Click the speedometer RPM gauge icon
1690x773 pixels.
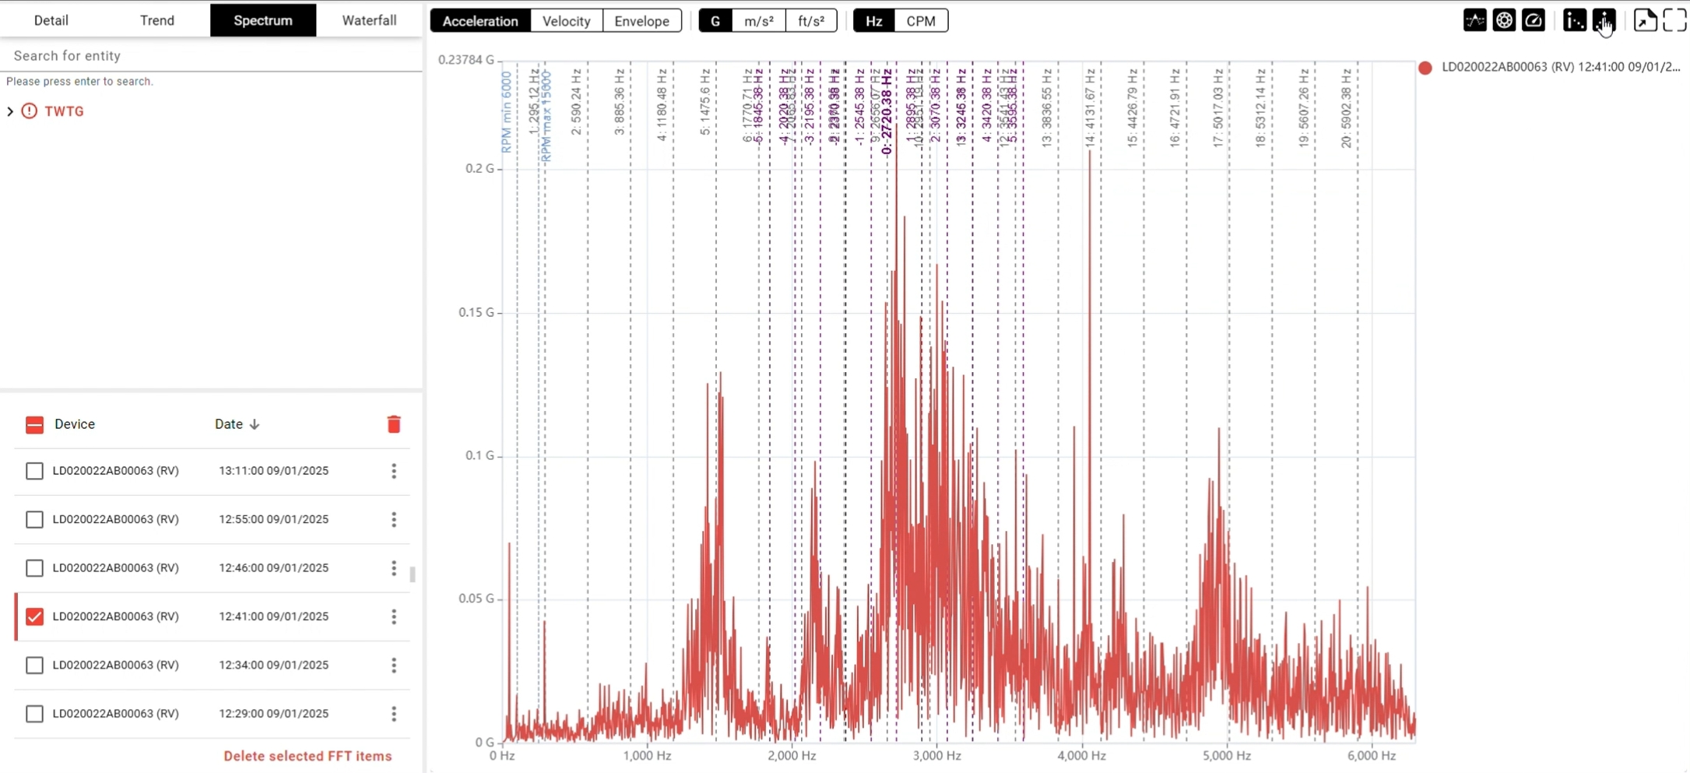1533,21
